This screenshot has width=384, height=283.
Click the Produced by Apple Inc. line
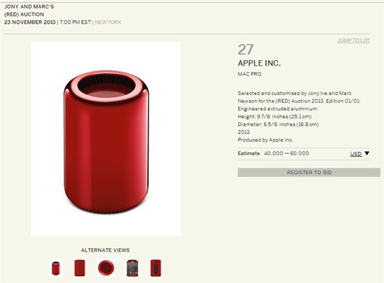(265, 140)
